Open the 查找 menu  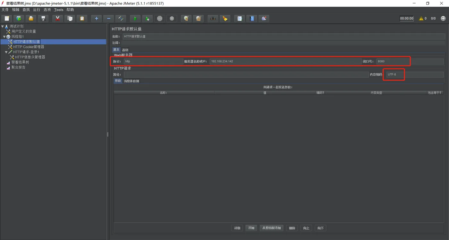click(26, 10)
